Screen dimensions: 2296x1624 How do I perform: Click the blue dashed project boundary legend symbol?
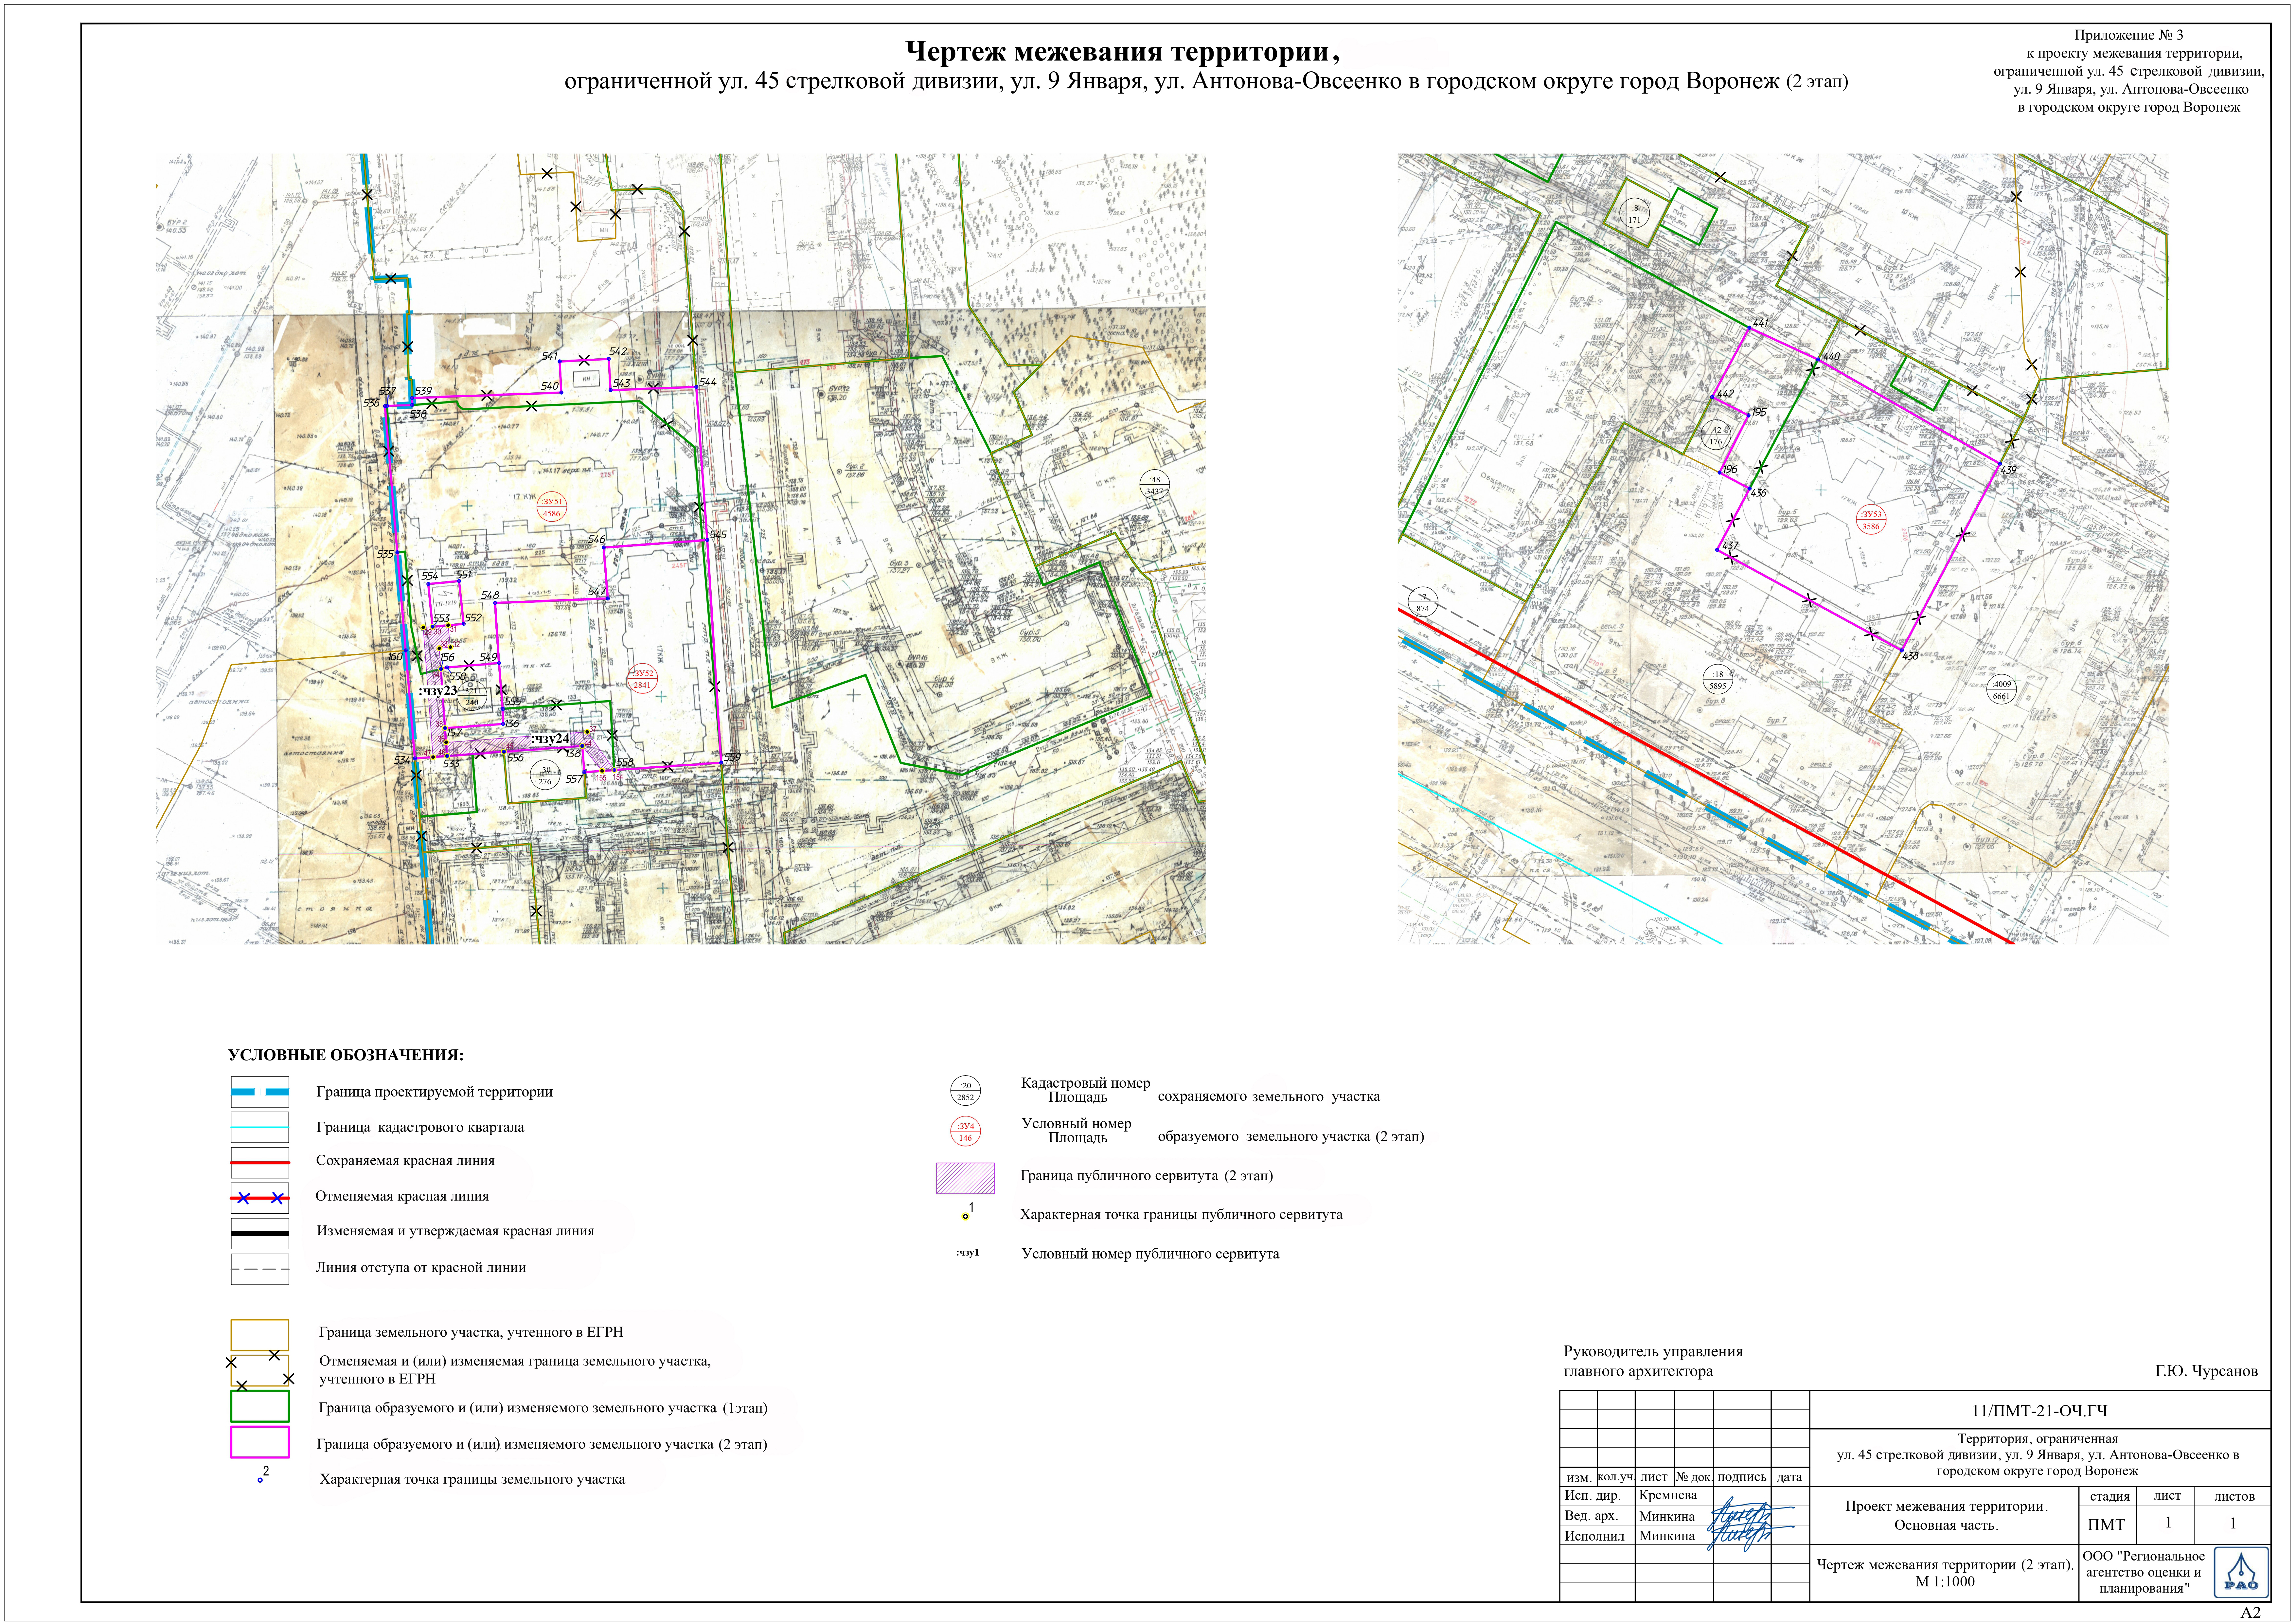tap(259, 1092)
